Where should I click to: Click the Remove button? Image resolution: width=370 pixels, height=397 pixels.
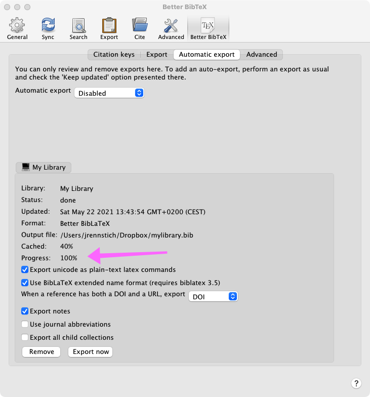(x=42, y=351)
